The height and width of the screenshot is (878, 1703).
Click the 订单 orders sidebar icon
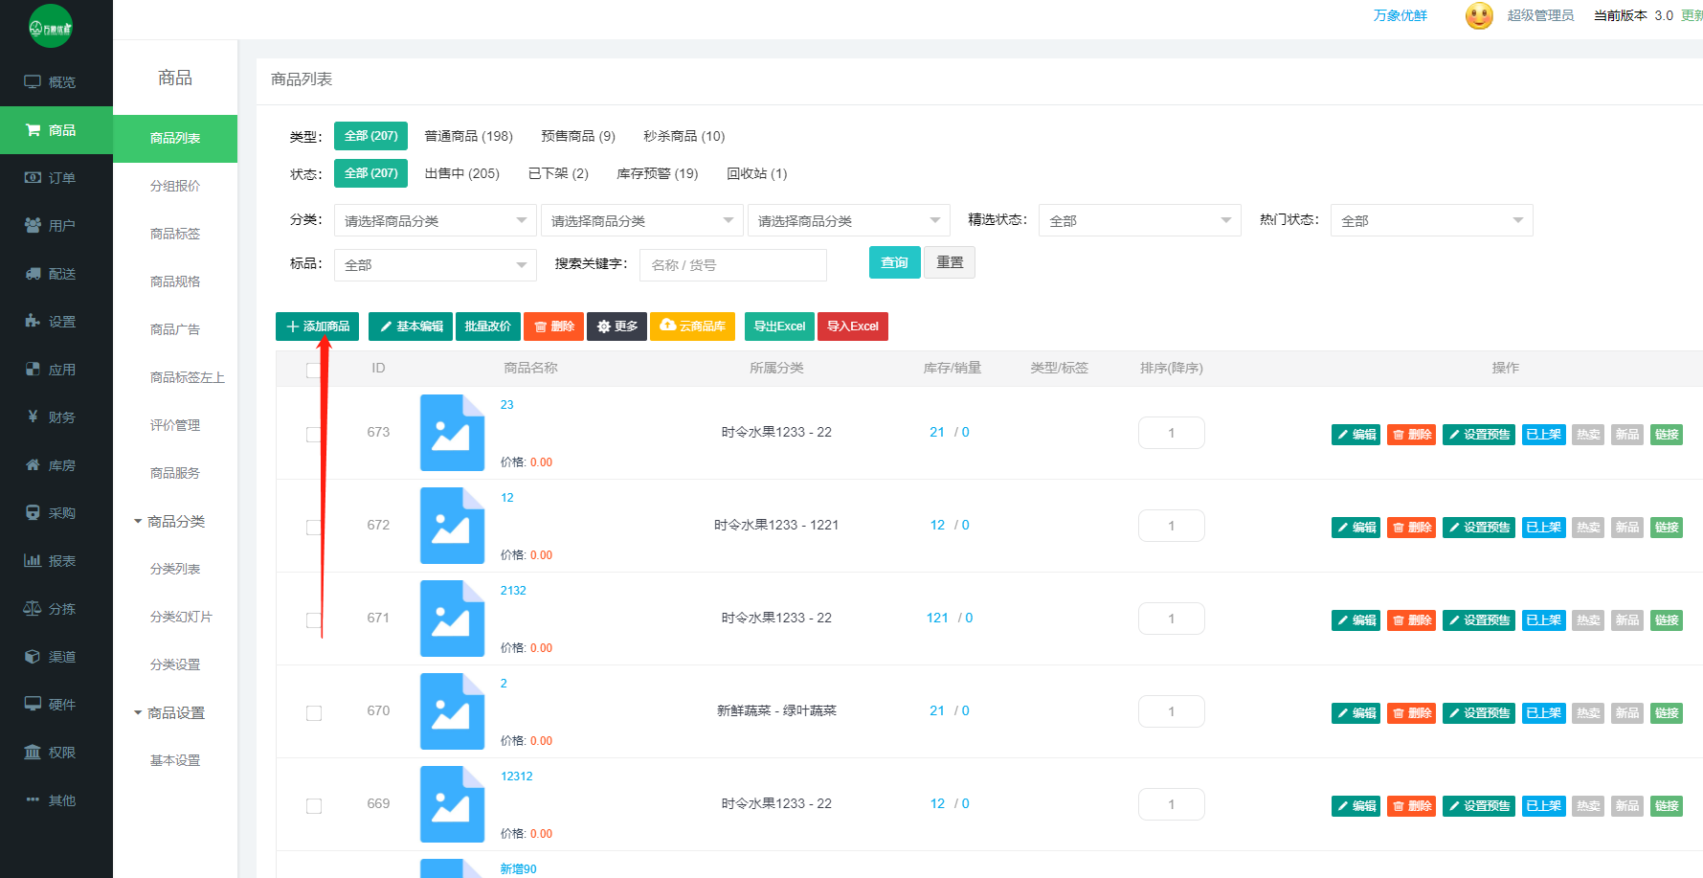(x=33, y=178)
